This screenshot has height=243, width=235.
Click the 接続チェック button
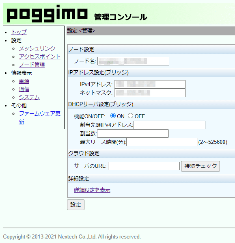pyautogui.click(x=201, y=166)
